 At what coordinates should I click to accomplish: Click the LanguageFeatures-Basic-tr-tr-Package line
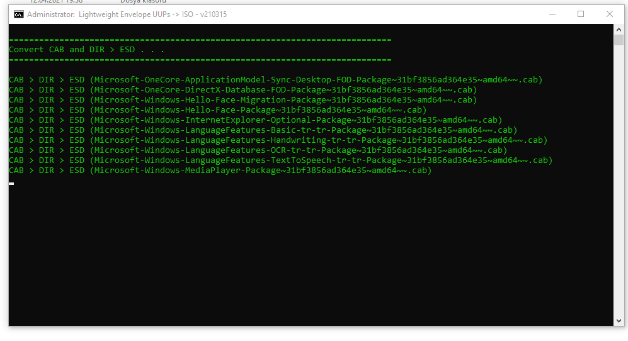pyautogui.click(x=263, y=130)
